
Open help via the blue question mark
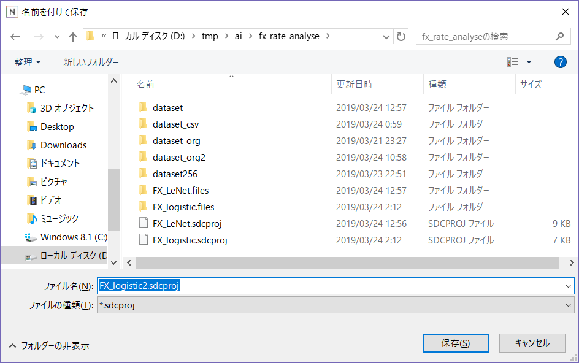(560, 62)
